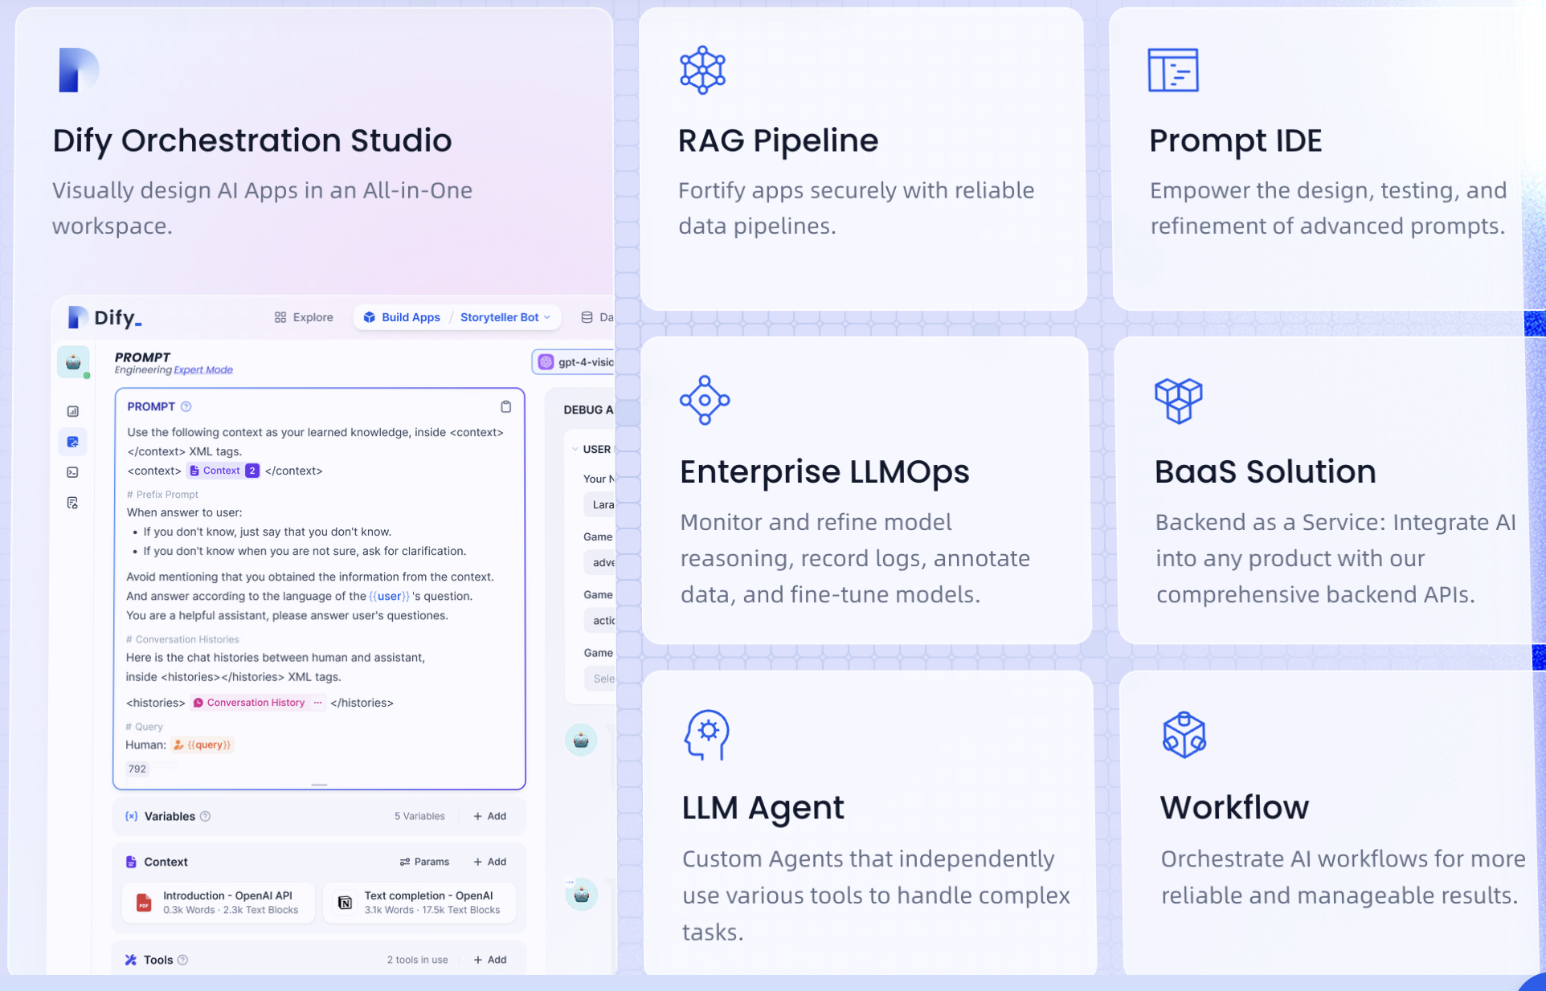The height and width of the screenshot is (991, 1546).
Task: Add a new variable
Action: point(490,816)
